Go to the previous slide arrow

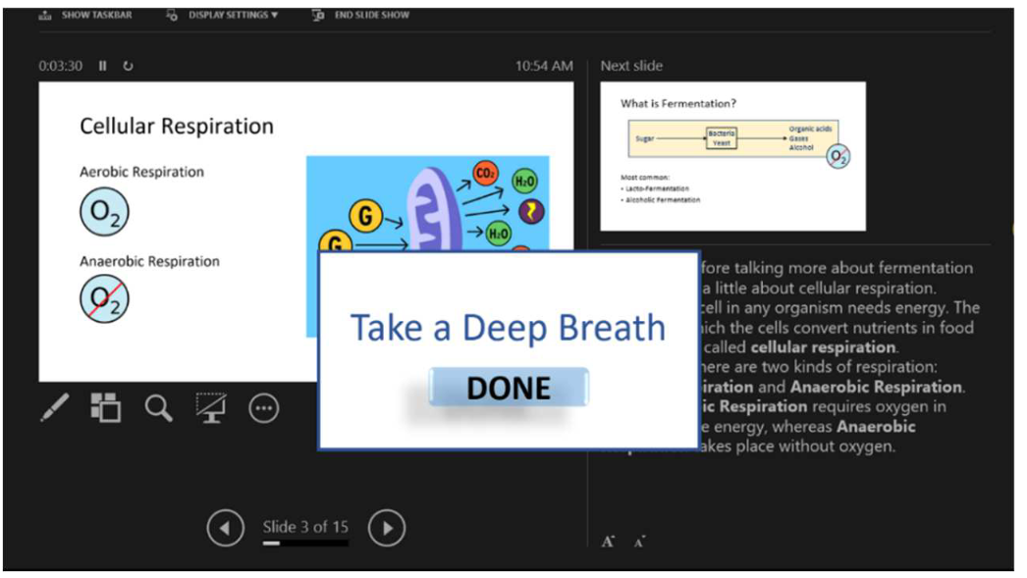coord(225,529)
